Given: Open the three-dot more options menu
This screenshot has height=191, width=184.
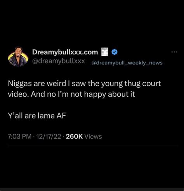Looking at the screenshot, I should pos(174,52).
